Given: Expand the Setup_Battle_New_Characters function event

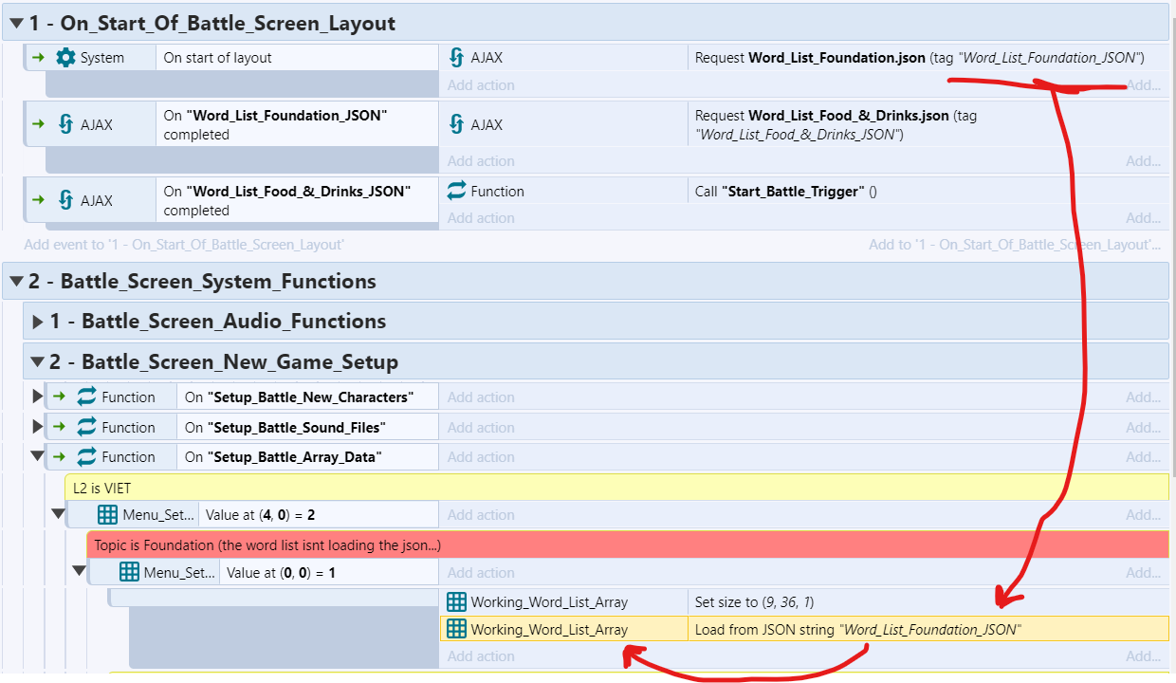Looking at the screenshot, I should 38,397.
